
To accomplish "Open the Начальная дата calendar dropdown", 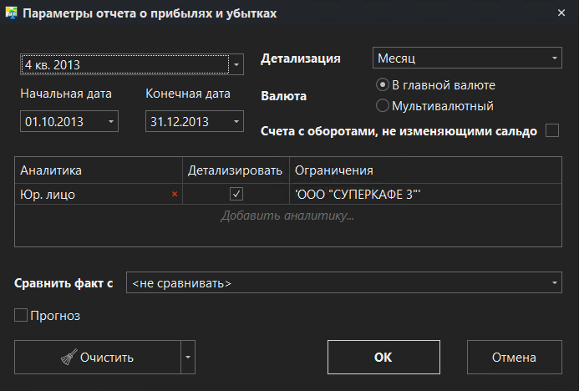I will (x=111, y=121).
